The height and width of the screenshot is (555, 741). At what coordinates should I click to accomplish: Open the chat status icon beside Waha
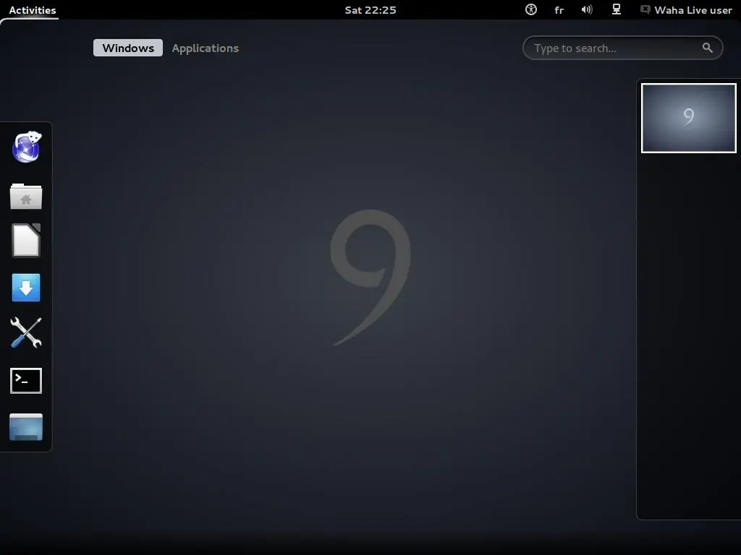[x=645, y=9]
